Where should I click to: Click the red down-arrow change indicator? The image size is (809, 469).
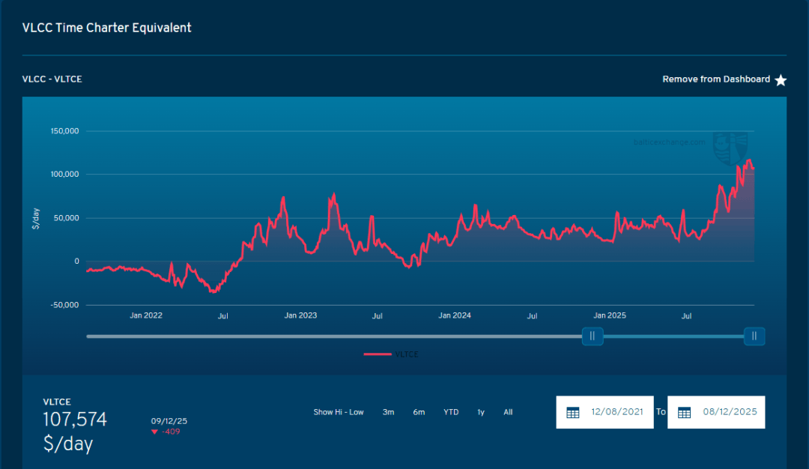tap(154, 432)
